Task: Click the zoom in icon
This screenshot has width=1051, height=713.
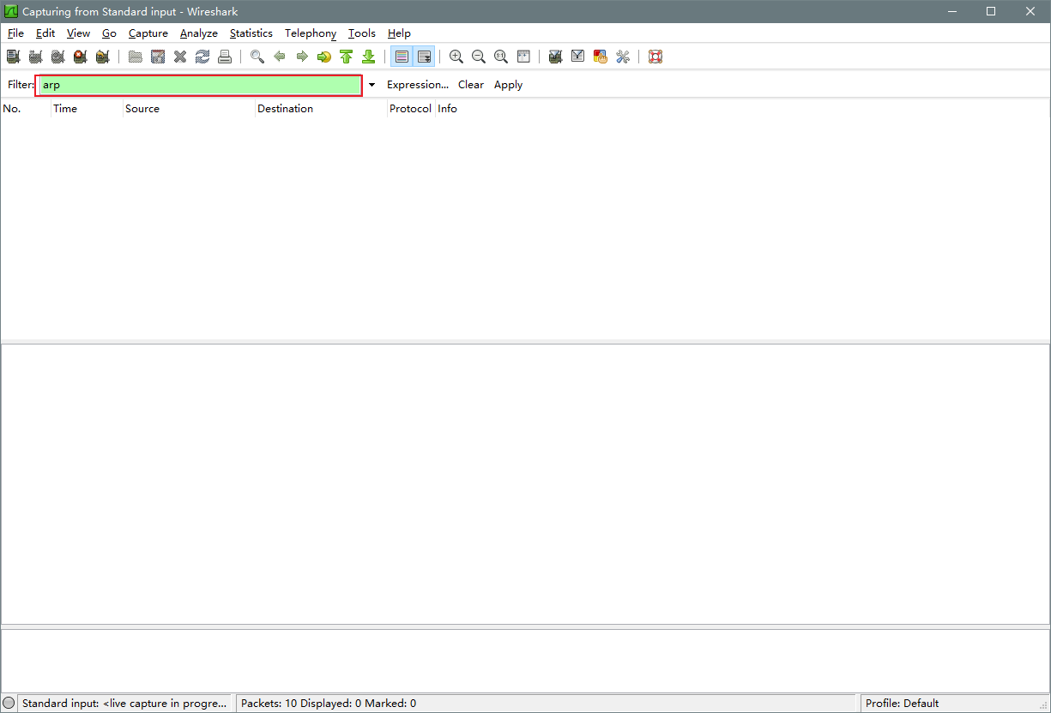Action: click(x=456, y=57)
